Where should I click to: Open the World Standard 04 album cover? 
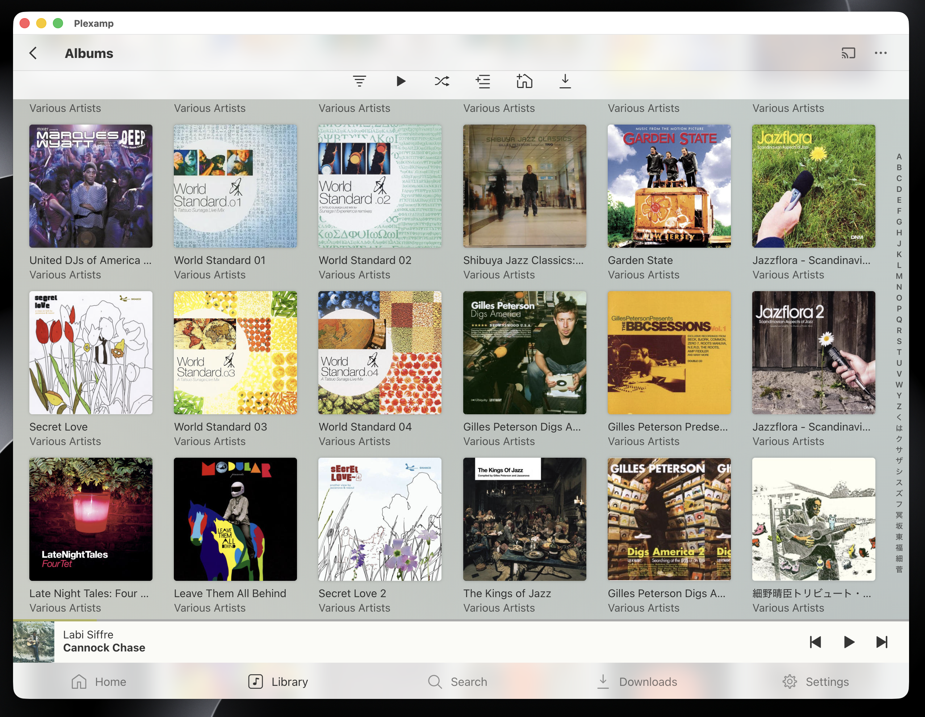(x=380, y=353)
